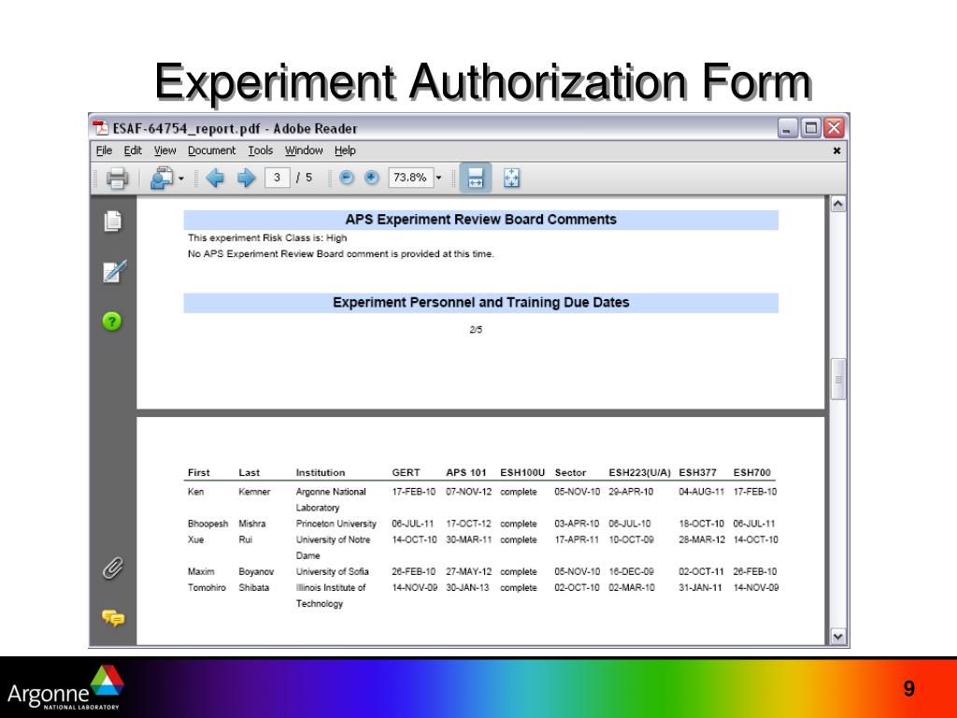Click the zoom out minus button
Viewport: 957px width, 718px height.
click(346, 178)
